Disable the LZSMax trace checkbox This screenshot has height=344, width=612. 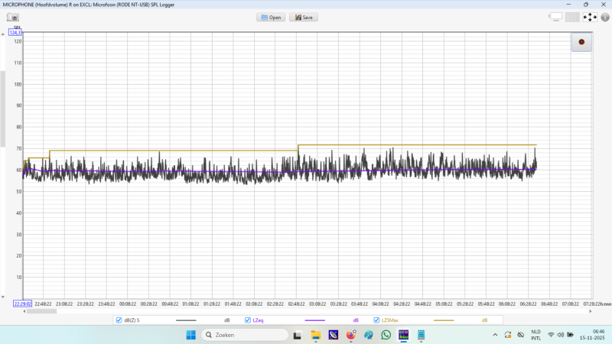click(376, 320)
